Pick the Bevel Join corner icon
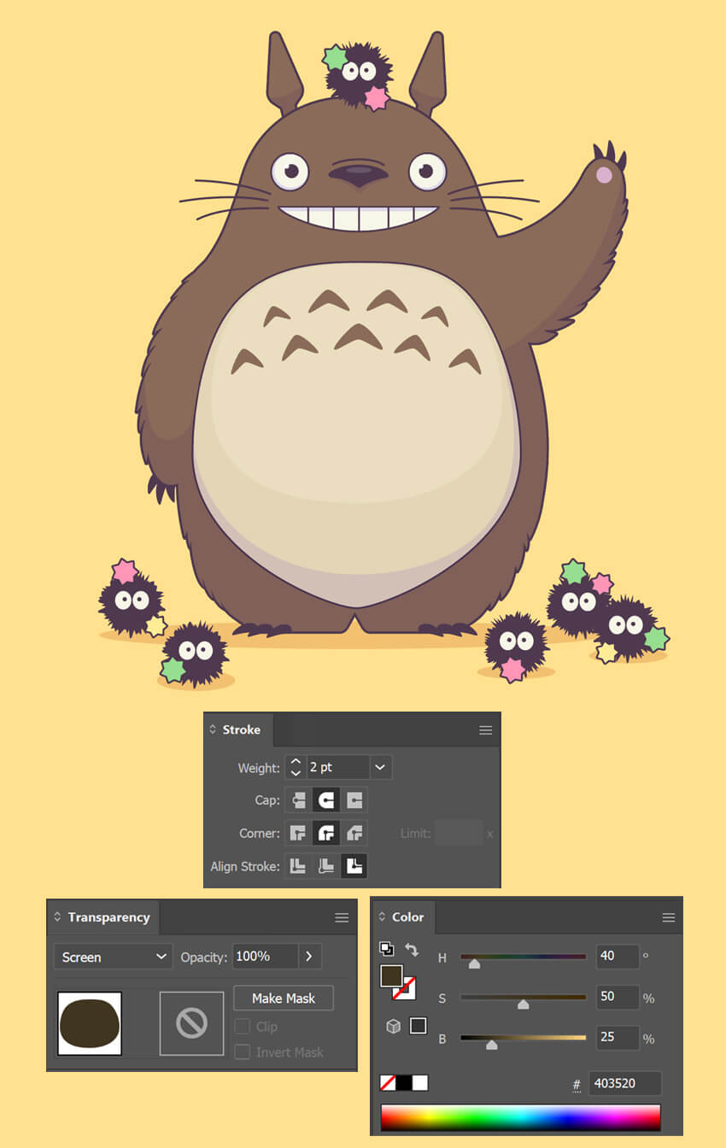The height and width of the screenshot is (1148, 726). pos(354,833)
